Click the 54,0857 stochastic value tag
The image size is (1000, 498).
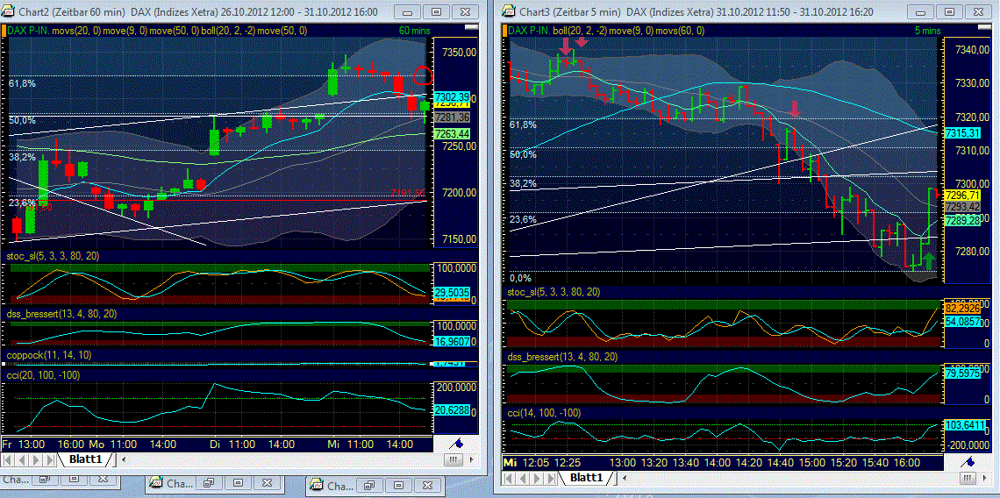point(961,322)
